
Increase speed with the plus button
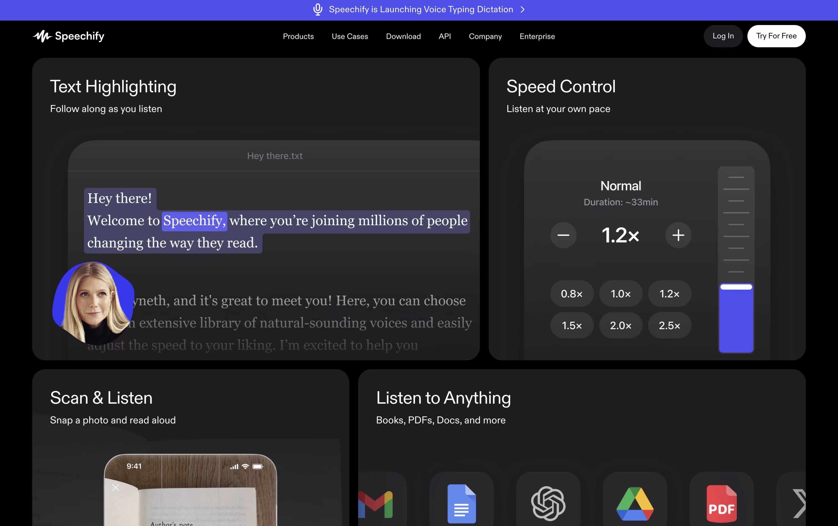pyautogui.click(x=678, y=235)
